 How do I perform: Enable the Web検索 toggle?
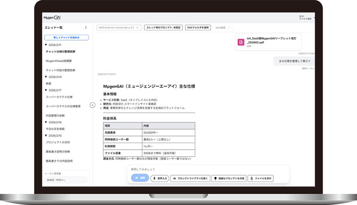click(228, 27)
